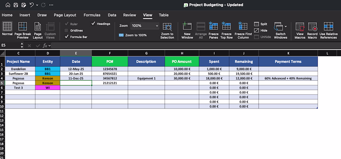Screen dimensions: 341x159
Task: Click Record Macro
Action: tap(312, 30)
